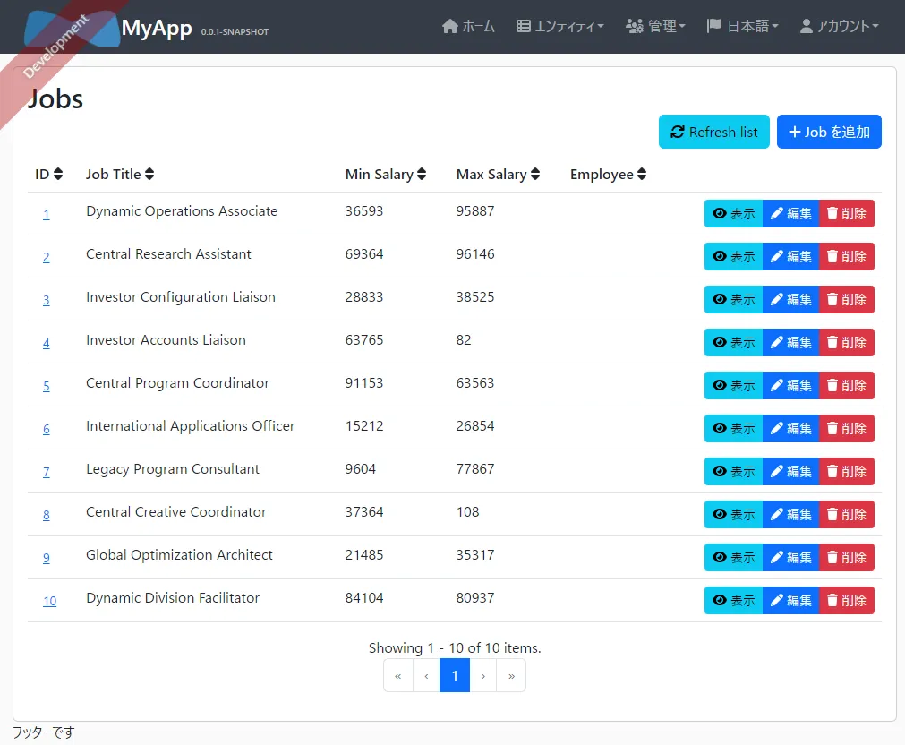Sort by the Employee column
This screenshot has height=745, width=905.
click(609, 174)
